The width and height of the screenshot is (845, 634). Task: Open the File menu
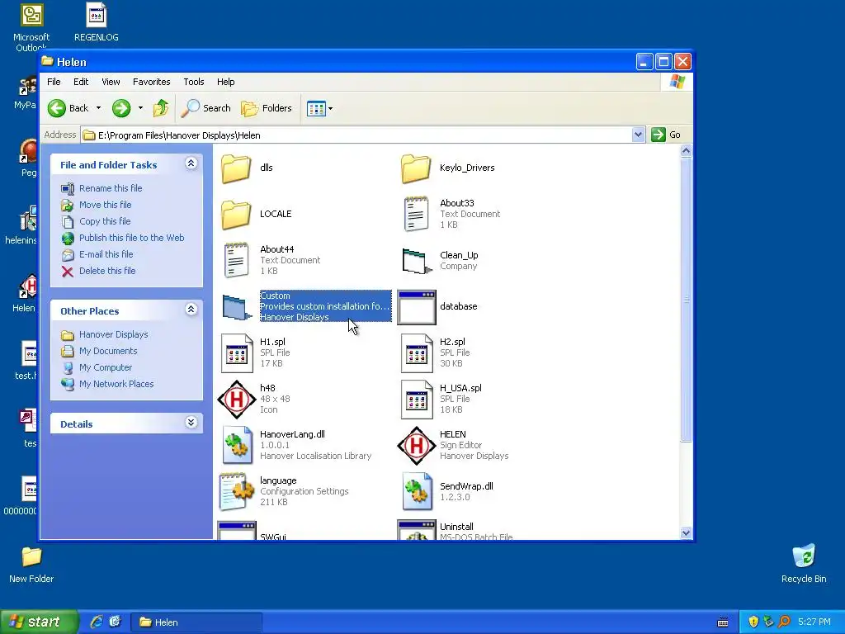54,82
